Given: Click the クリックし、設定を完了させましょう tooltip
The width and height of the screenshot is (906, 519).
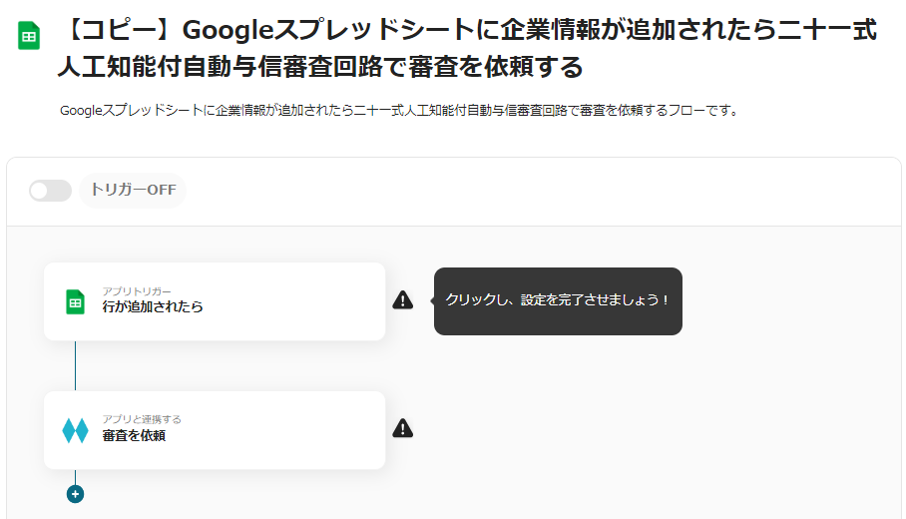Looking at the screenshot, I should [x=558, y=300].
